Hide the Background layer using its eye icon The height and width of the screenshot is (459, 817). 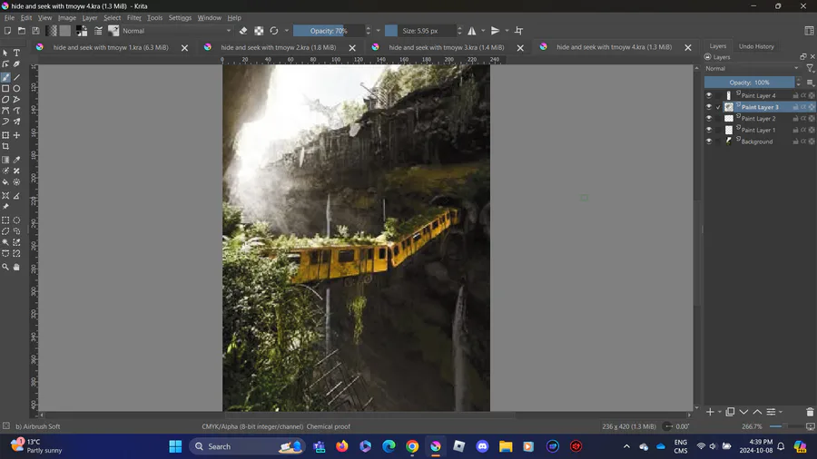click(709, 142)
